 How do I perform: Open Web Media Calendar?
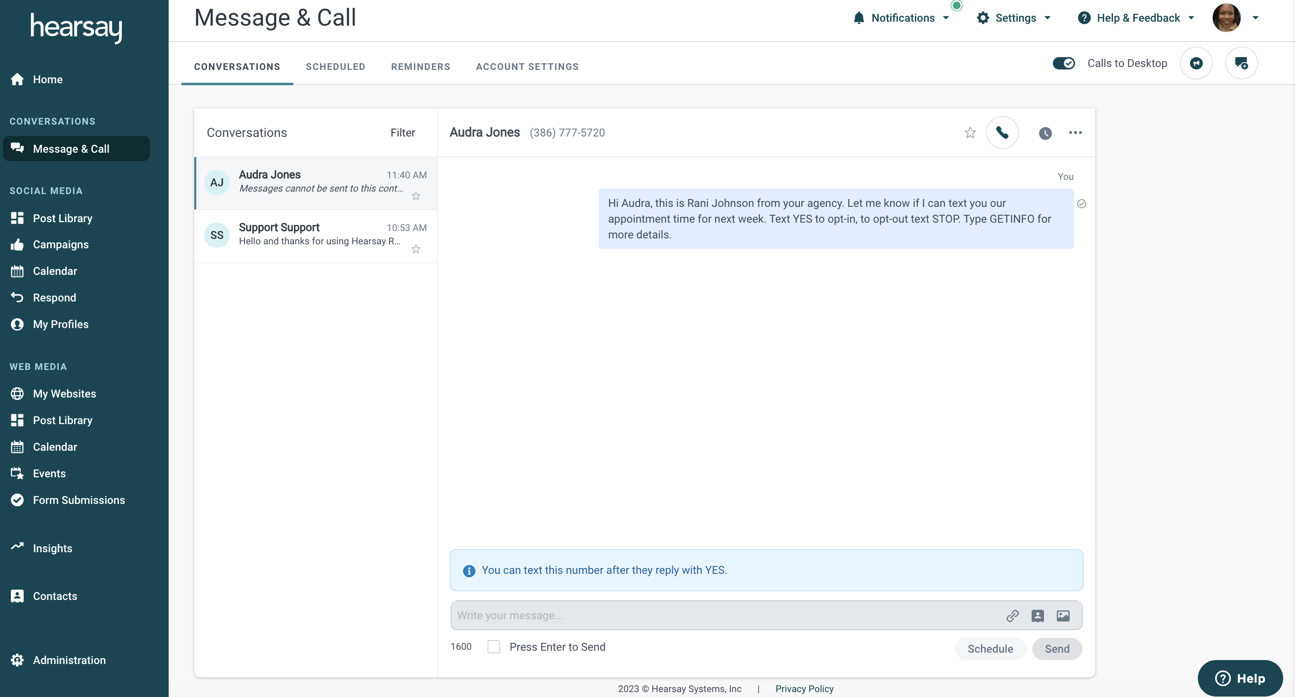click(x=44, y=447)
